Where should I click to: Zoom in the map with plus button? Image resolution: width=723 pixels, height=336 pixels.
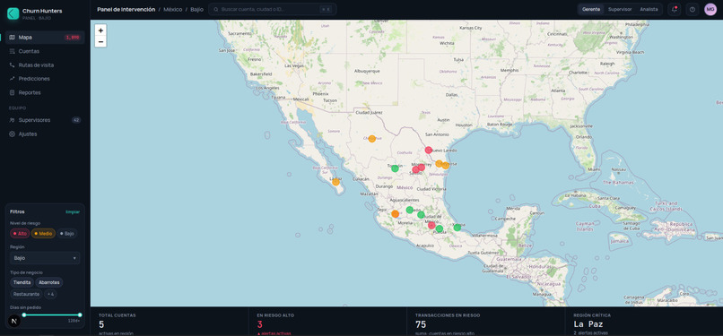(100, 30)
